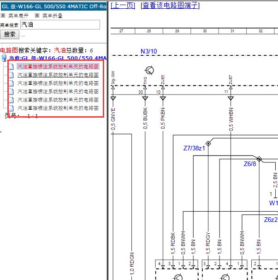This screenshot has width=278, height=280.
Task: Click the Z7/38z1 splice diamond node
Action: click(208, 143)
